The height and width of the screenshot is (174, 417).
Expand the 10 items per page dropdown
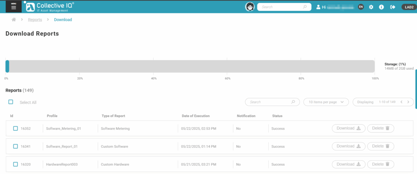click(326, 102)
